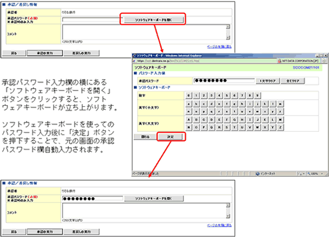Screen dimensions: 329x237
Task: Tap the lowercase y key
Action: (x=272, y=112)
